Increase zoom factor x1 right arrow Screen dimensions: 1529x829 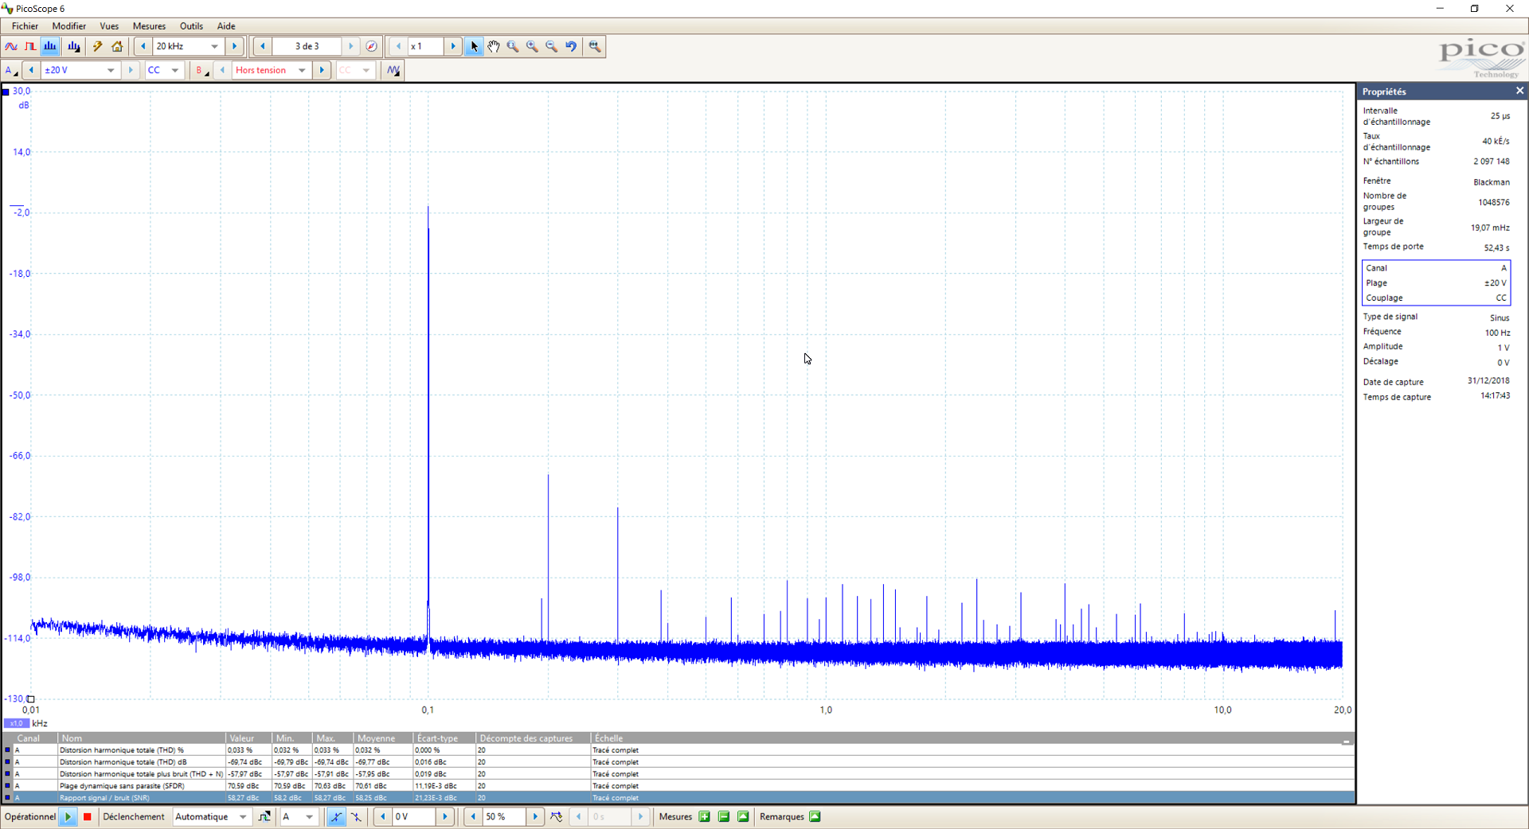coord(453,46)
